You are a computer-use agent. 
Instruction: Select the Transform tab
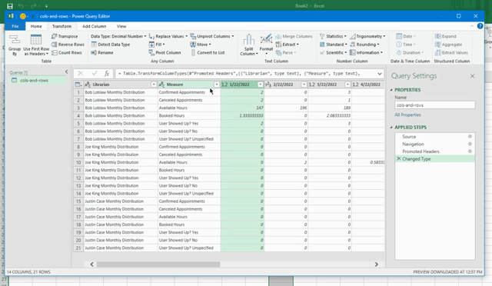[61, 26]
